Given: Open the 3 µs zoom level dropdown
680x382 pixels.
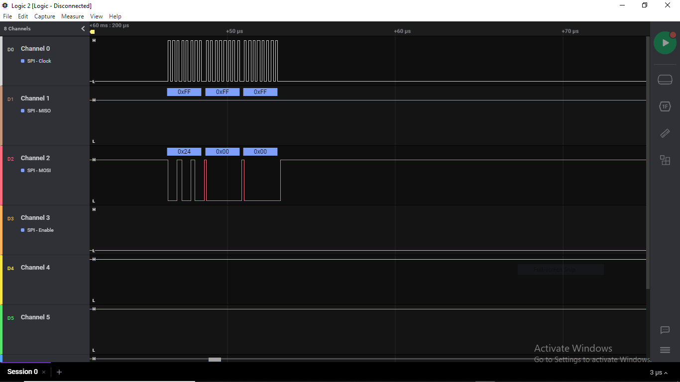Looking at the screenshot, I should (x=659, y=373).
